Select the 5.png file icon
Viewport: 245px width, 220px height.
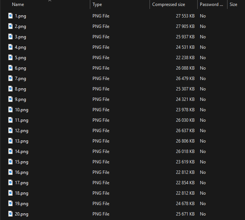[x=10, y=57]
